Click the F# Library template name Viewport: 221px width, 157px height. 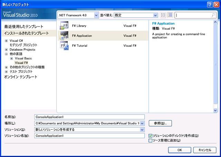(79, 26)
